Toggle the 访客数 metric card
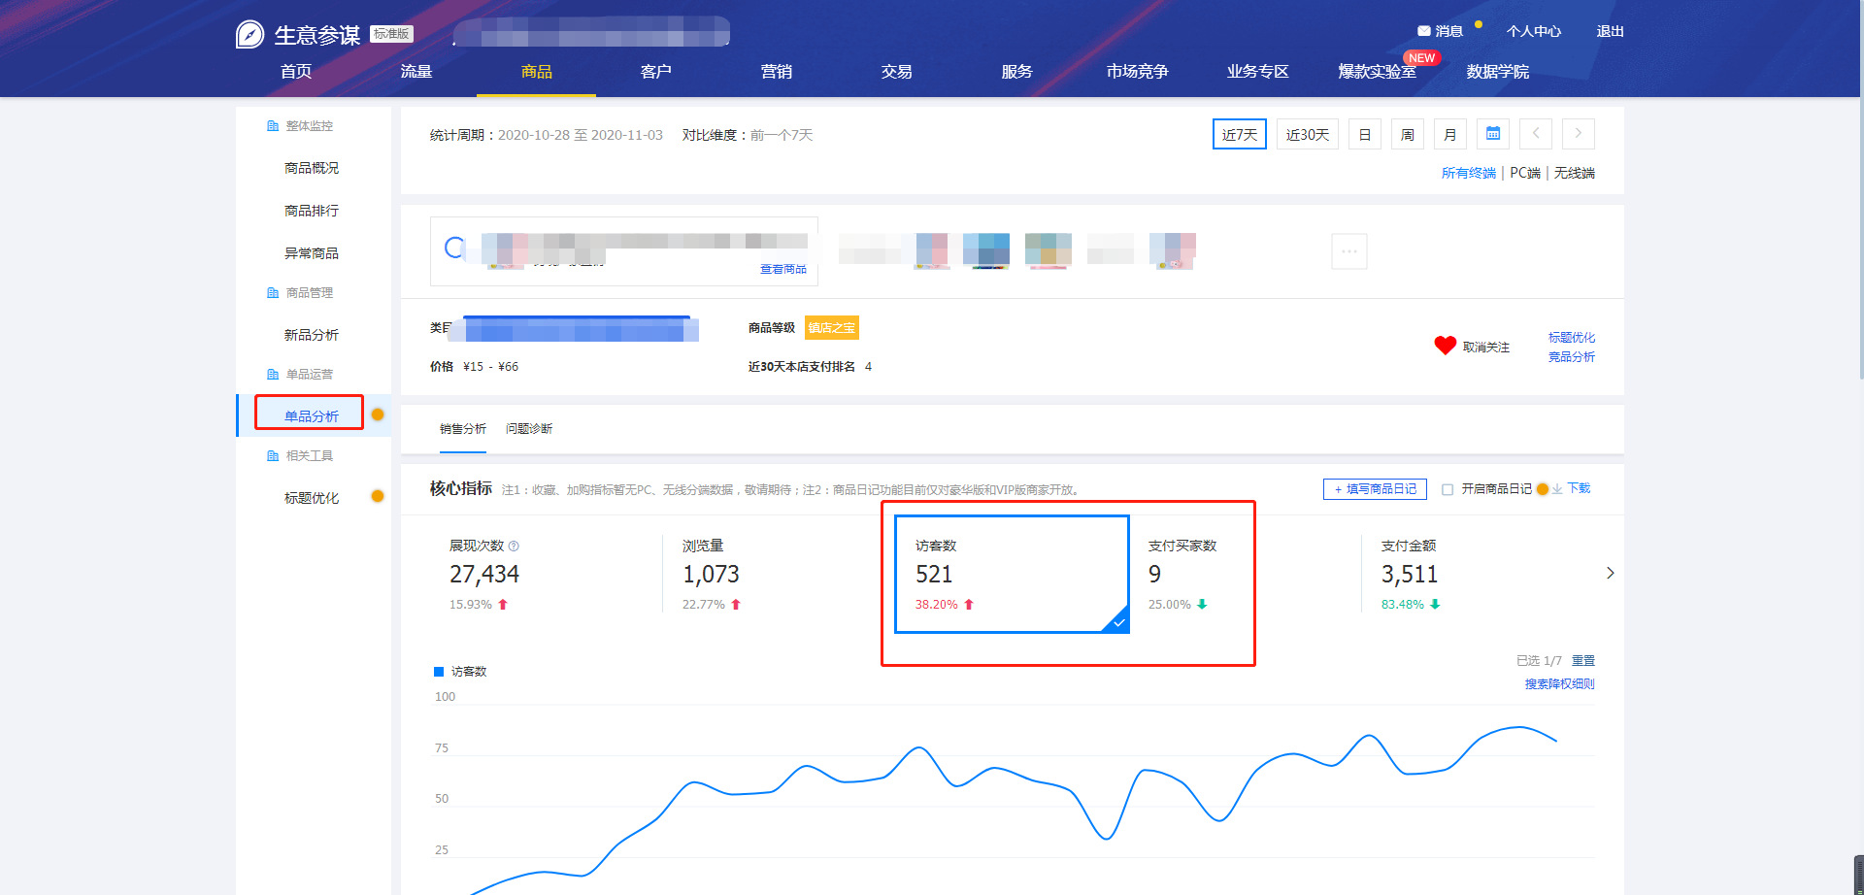This screenshot has height=895, width=1864. (1011, 574)
